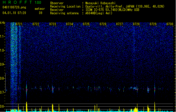Image resolution: width=176 pixels, height=112 pixels.
Task: Click the long echo cluster near 0728
Action: 135,88
